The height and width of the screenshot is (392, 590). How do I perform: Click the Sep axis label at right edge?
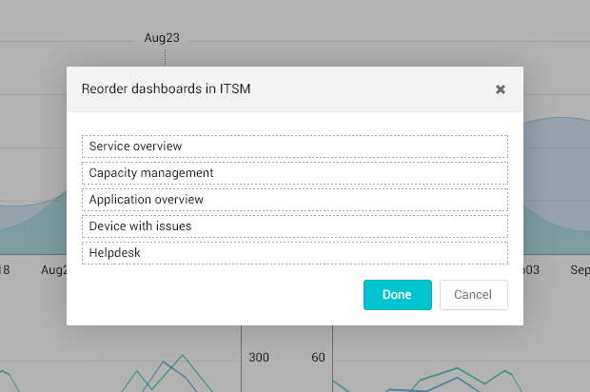580,270
